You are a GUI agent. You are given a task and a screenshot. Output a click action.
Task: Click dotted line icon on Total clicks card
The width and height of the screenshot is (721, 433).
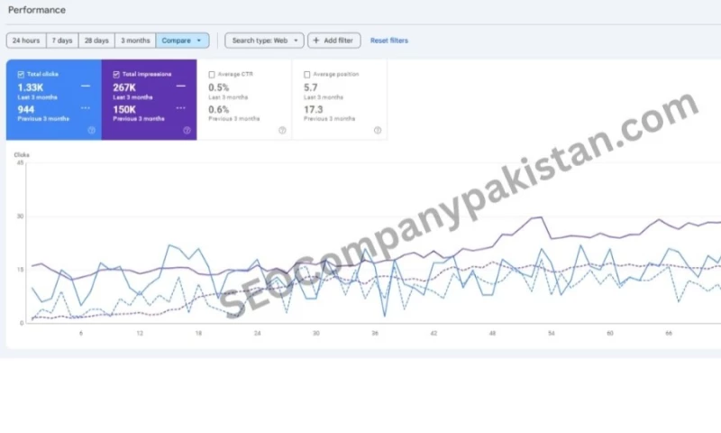[x=86, y=107]
